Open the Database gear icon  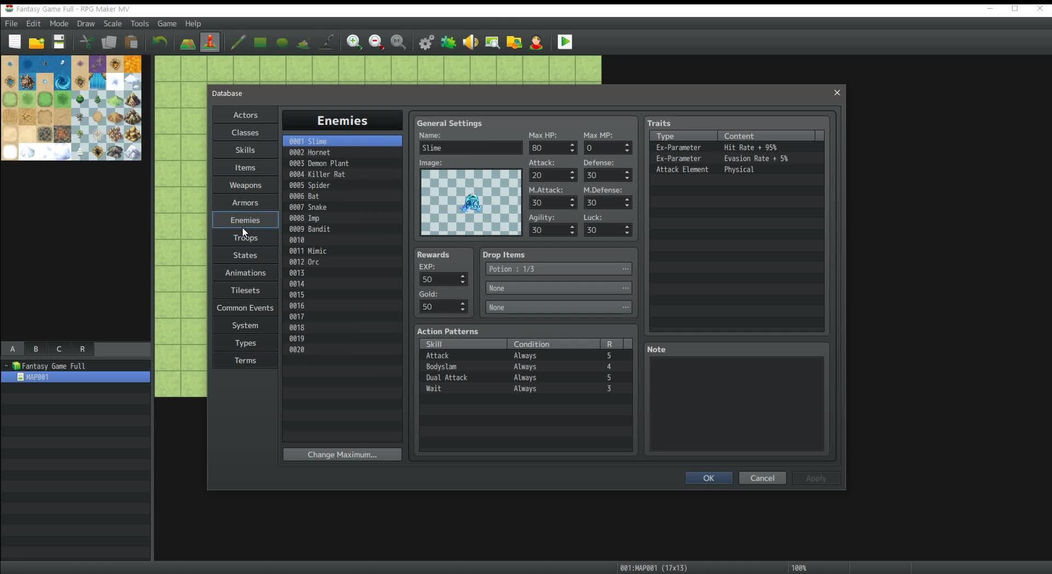pyautogui.click(x=426, y=42)
